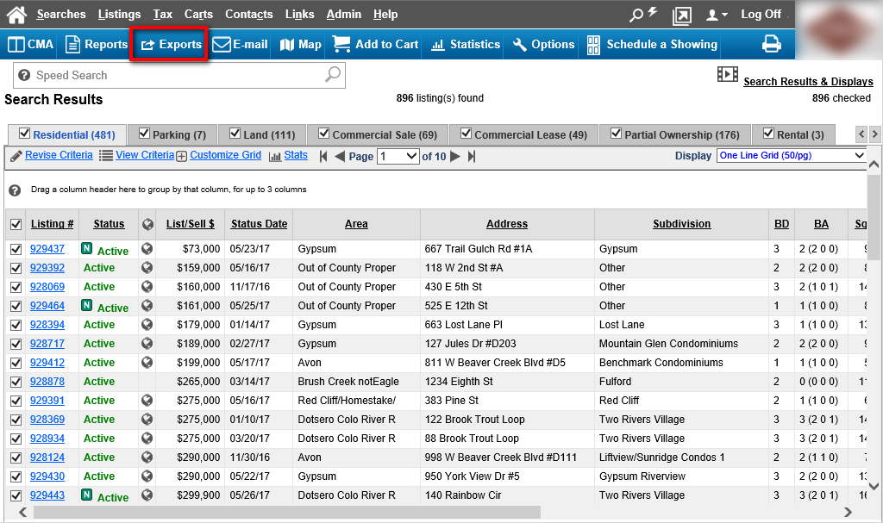Viewport: 883px width, 523px height.
Task: Open Reports from the toolbar
Action: pyautogui.click(x=97, y=44)
